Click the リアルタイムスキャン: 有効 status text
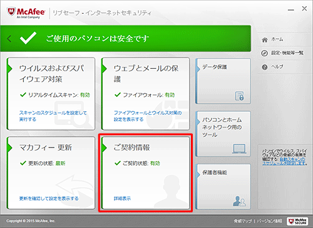 59,95
